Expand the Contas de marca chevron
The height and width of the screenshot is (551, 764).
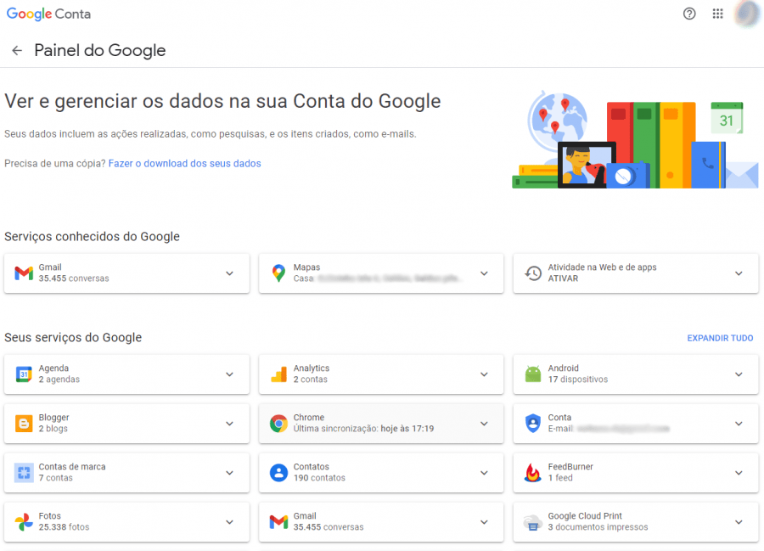click(x=229, y=473)
